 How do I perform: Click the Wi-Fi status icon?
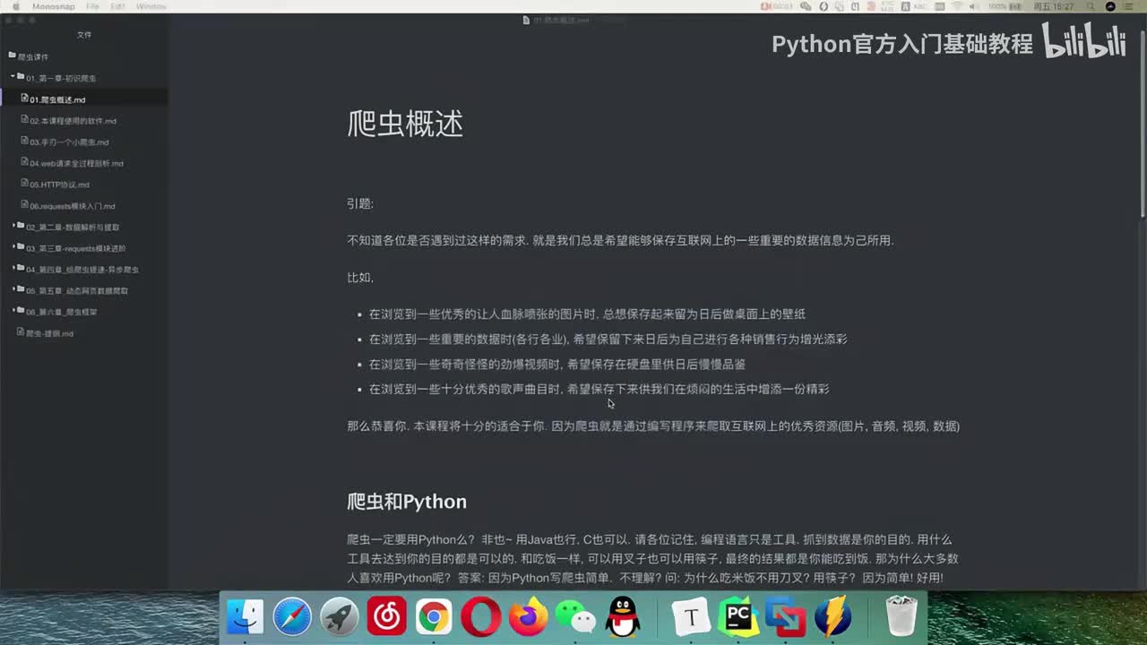pyautogui.click(x=957, y=6)
